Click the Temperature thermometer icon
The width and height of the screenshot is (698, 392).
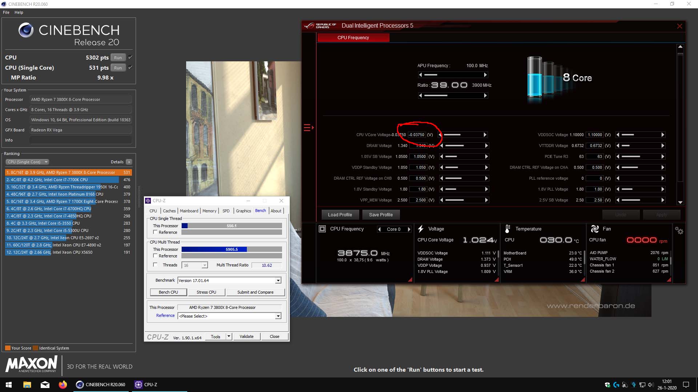(508, 229)
